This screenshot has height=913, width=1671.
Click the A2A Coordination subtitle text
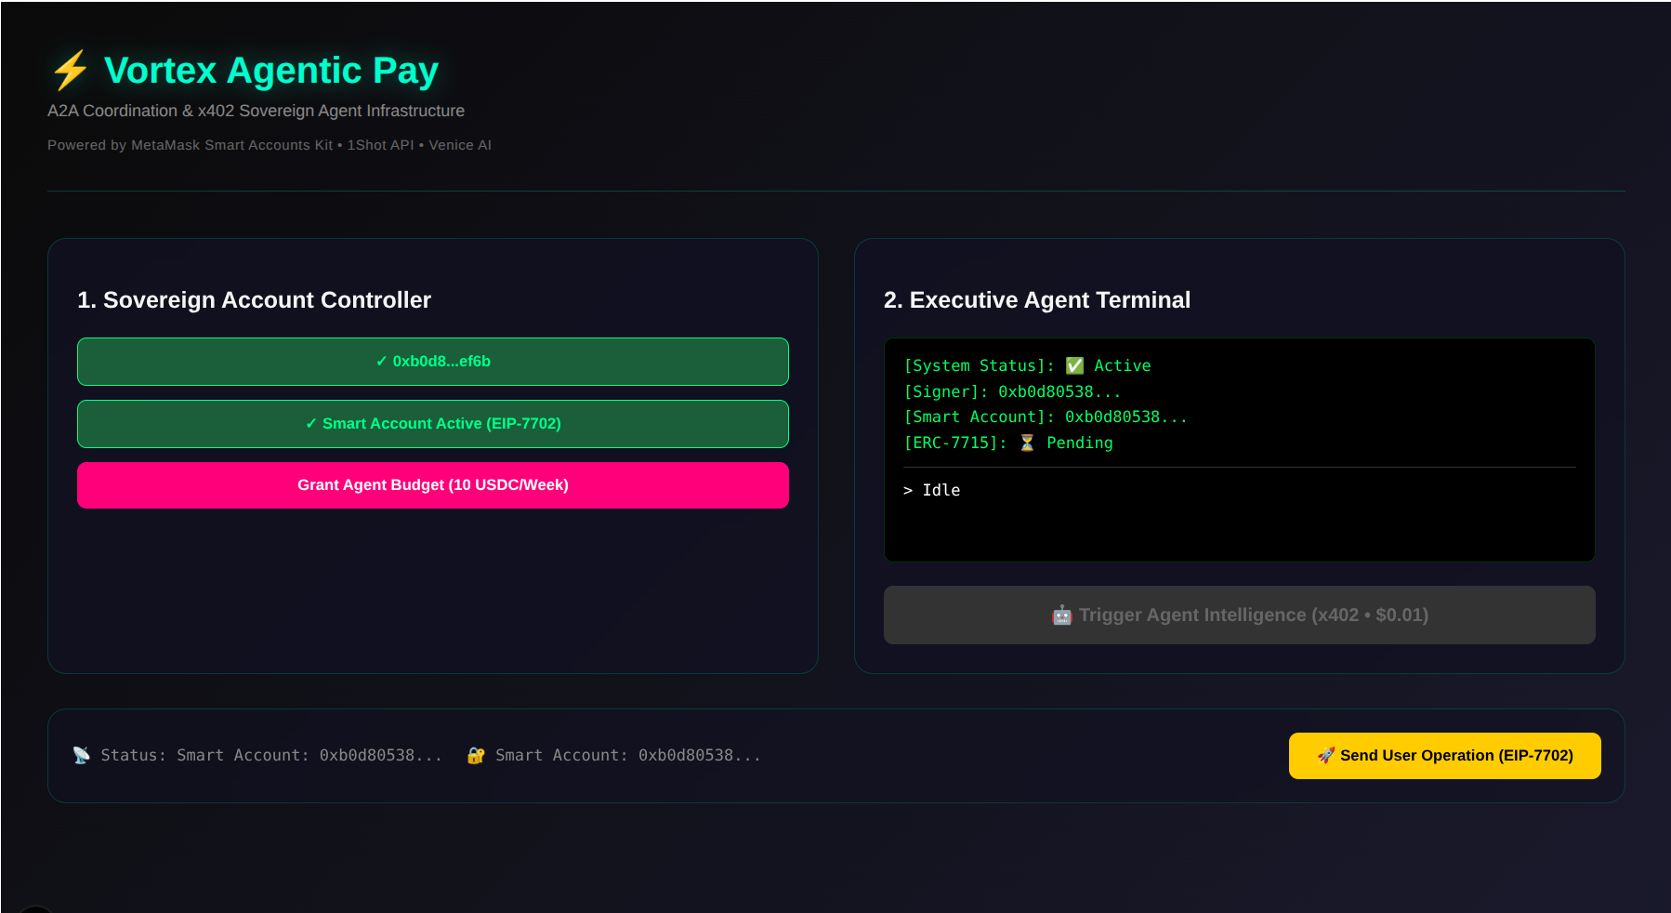[x=256, y=111]
